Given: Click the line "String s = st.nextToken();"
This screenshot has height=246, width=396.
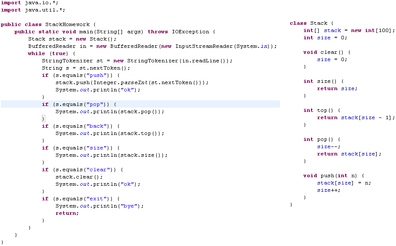Looking at the screenshot, I should pyautogui.click(x=86, y=68).
